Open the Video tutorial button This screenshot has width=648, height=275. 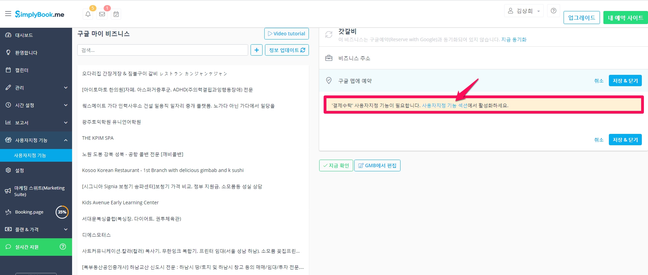coord(286,34)
